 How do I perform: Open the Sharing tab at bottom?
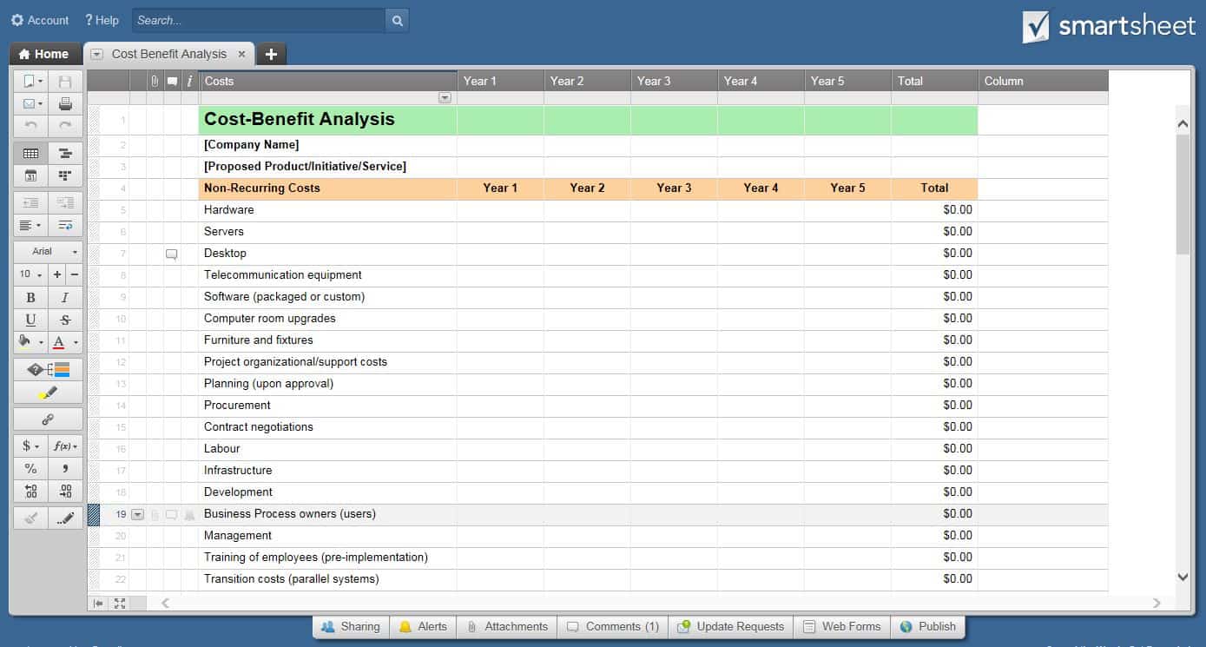351,626
